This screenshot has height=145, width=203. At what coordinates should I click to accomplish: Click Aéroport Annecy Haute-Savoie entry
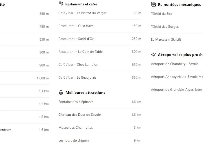(177, 77)
